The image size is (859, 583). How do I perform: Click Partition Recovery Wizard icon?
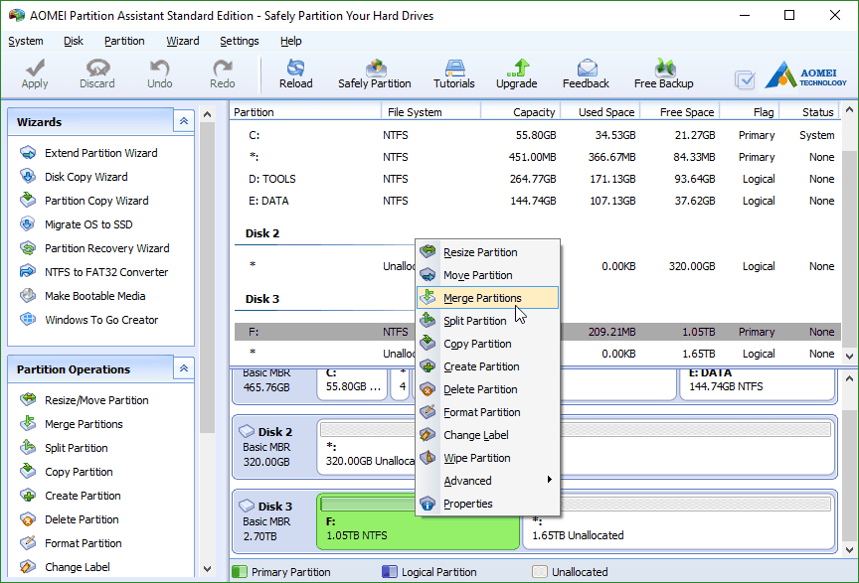click(28, 248)
